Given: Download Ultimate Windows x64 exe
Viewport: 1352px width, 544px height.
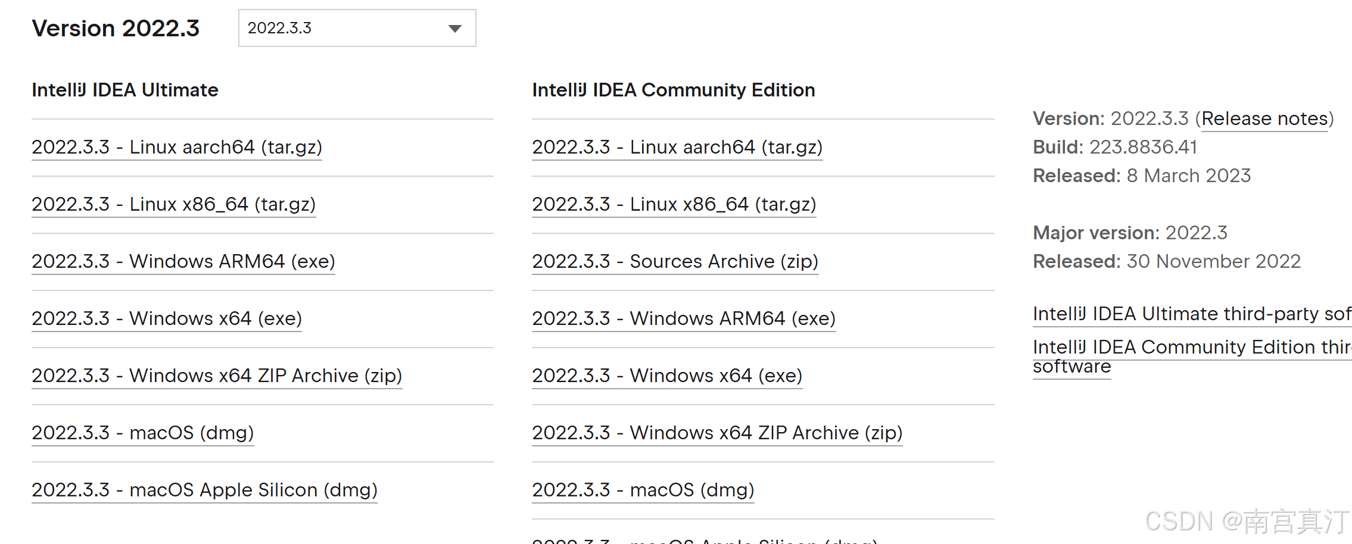Looking at the screenshot, I should click(167, 318).
